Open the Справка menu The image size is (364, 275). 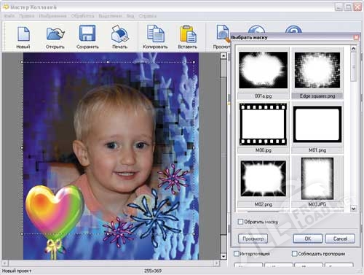click(148, 16)
